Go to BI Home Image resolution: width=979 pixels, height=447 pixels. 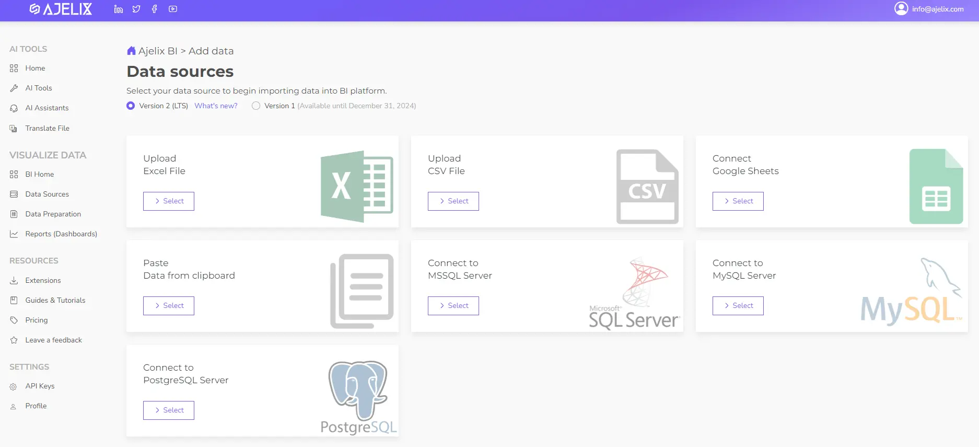pyautogui.click(x=40, y=174)
